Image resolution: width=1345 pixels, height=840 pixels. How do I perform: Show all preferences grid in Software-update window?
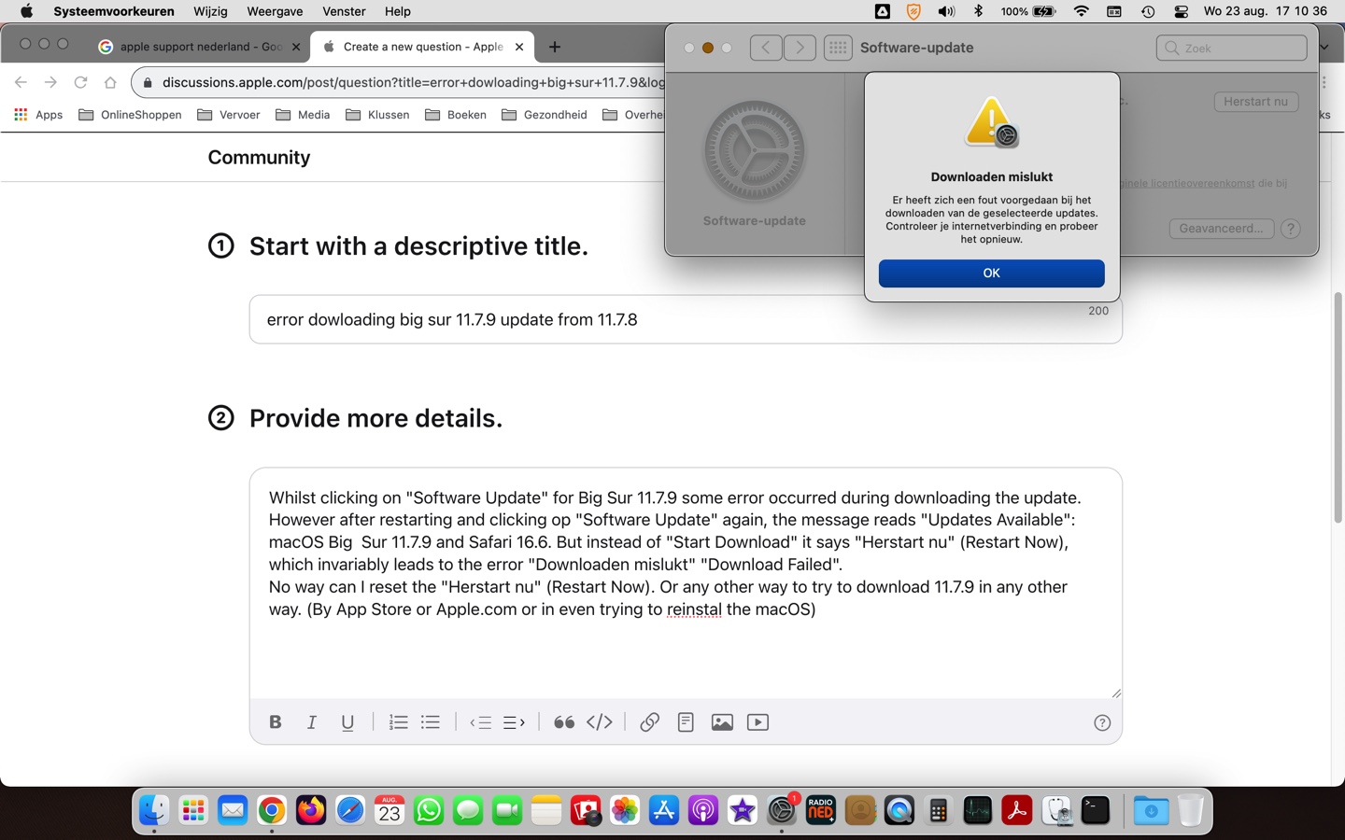pyautogui.click(x=838, y=48)
